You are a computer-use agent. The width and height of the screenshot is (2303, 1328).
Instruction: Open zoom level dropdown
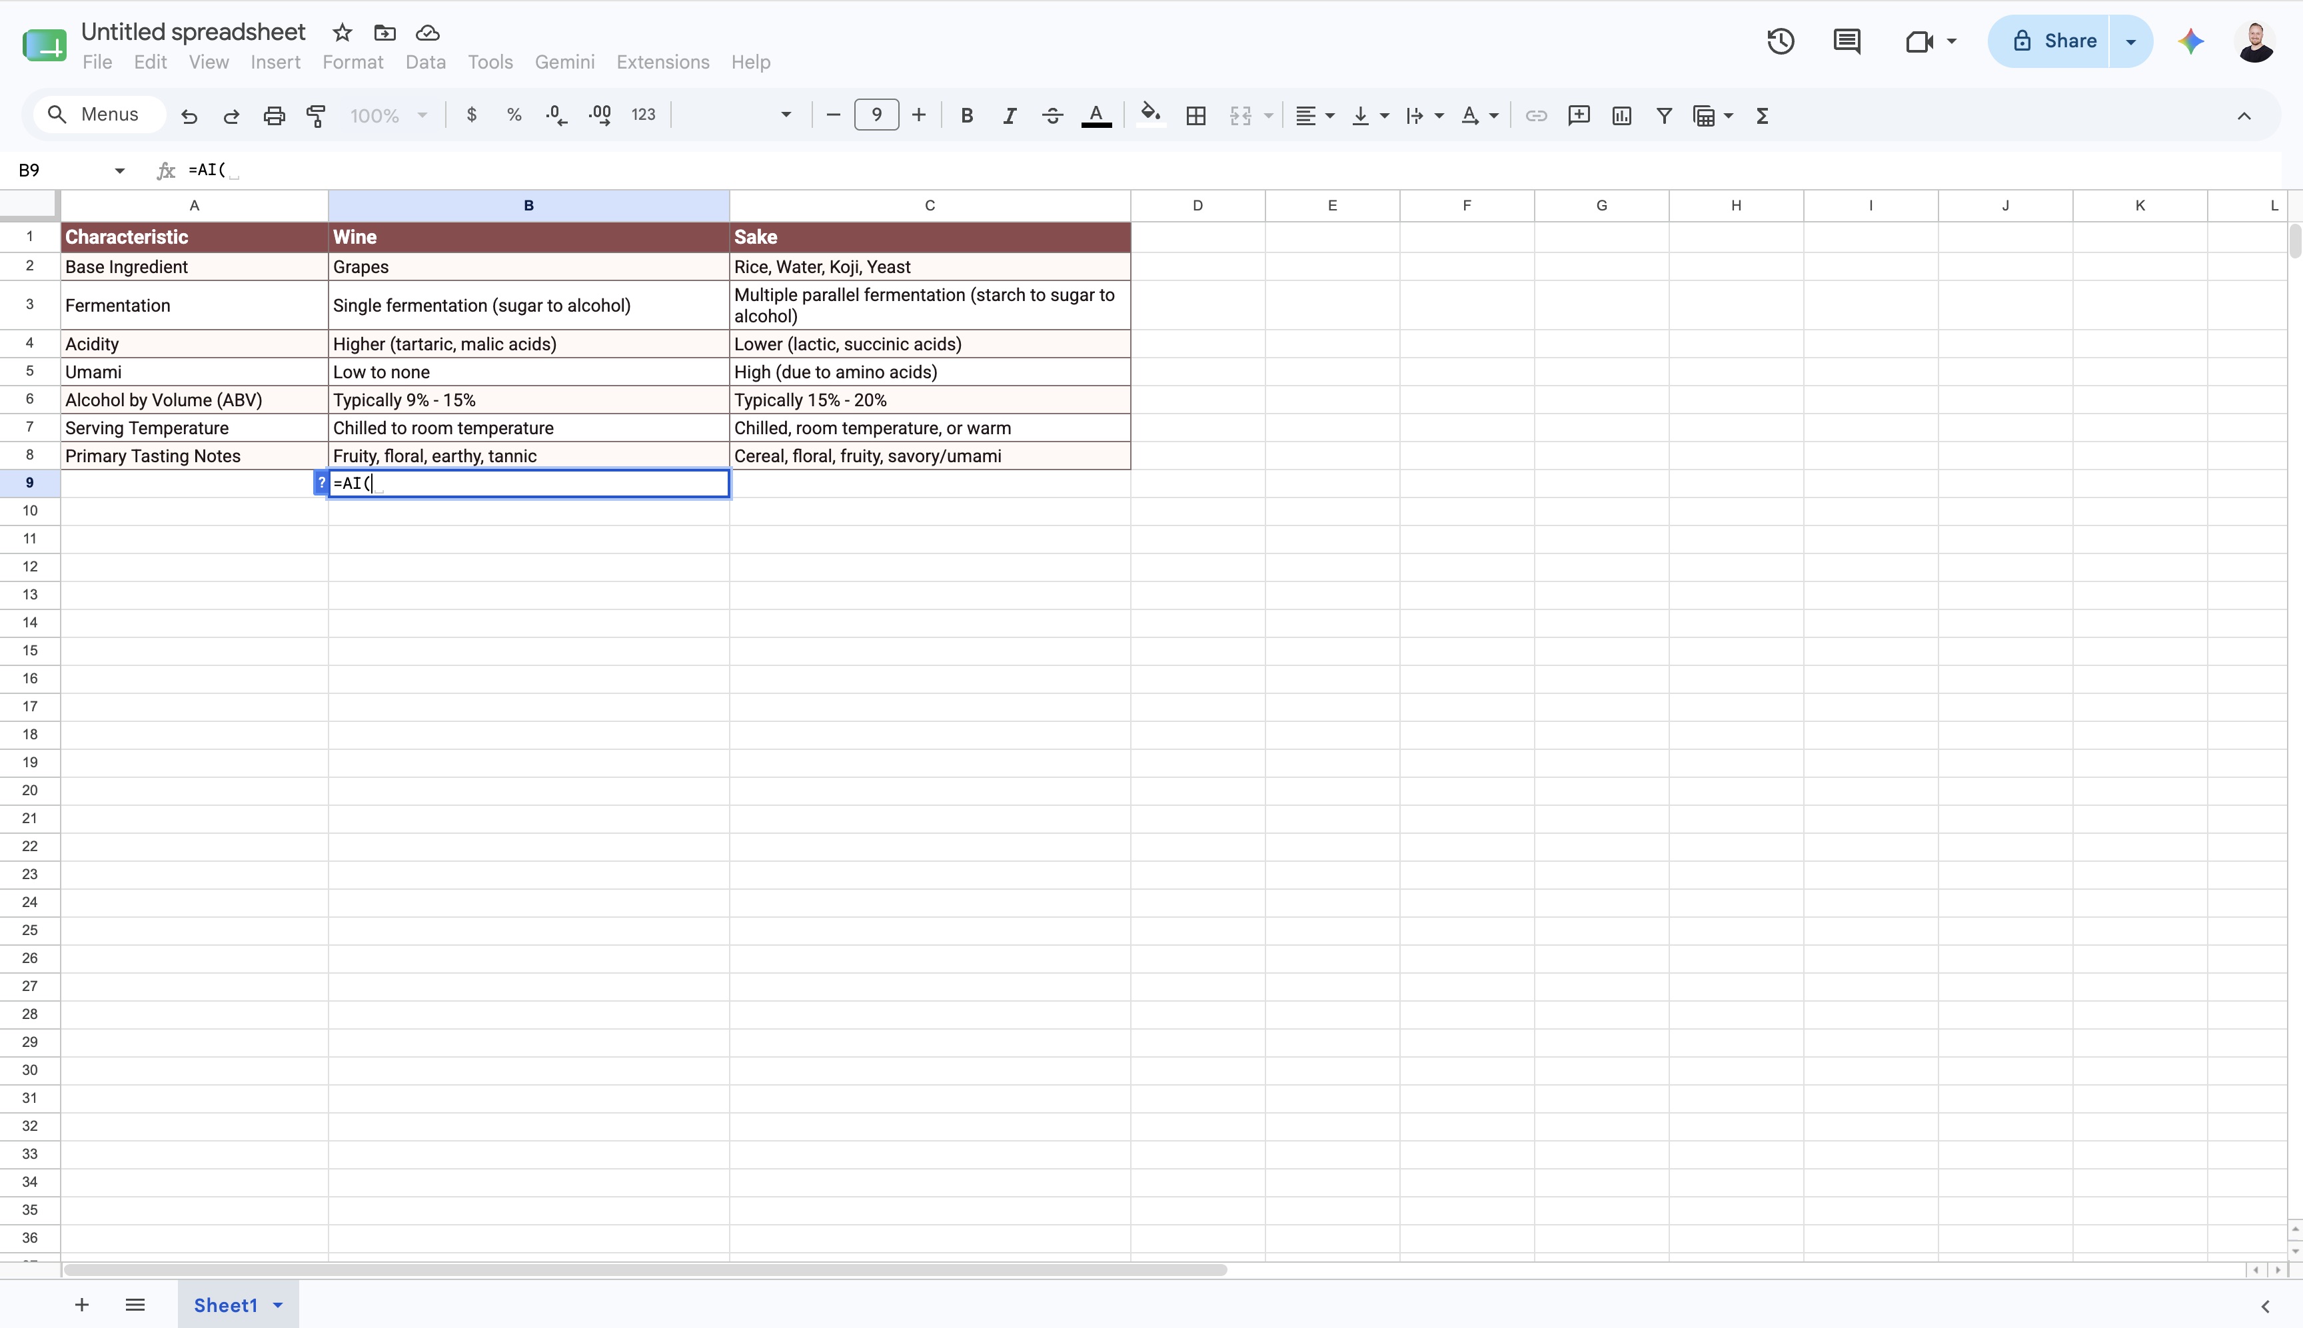tap(388, 116)
